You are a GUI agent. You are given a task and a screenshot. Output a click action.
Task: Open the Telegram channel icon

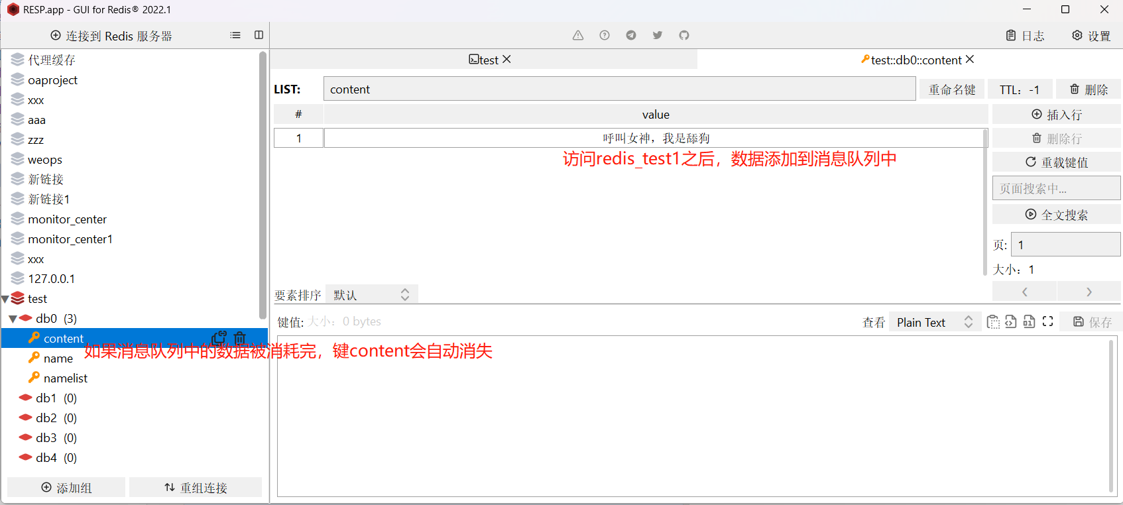pyautogui.click(x=631, y=35)
